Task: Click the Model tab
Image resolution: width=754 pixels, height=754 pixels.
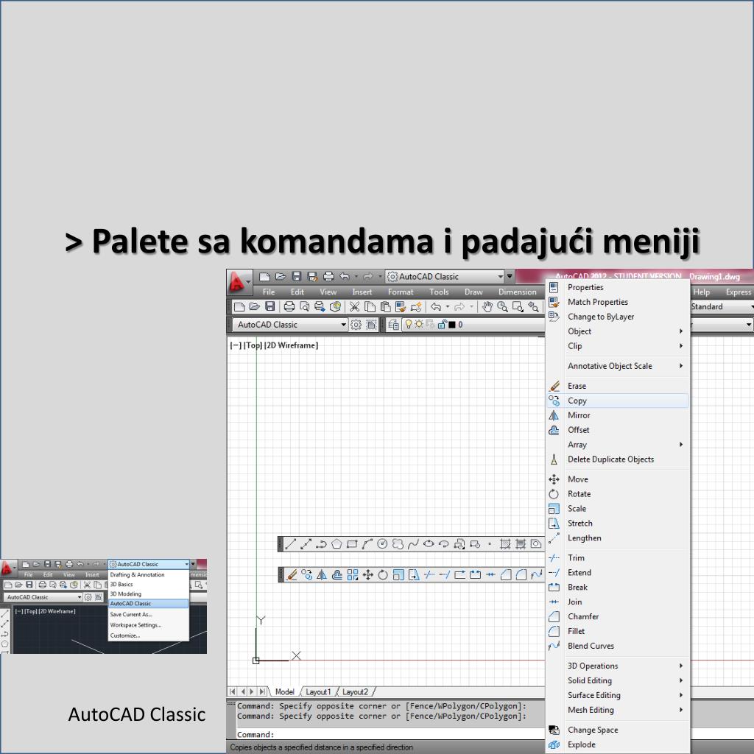Action: [x=285, y=692]
